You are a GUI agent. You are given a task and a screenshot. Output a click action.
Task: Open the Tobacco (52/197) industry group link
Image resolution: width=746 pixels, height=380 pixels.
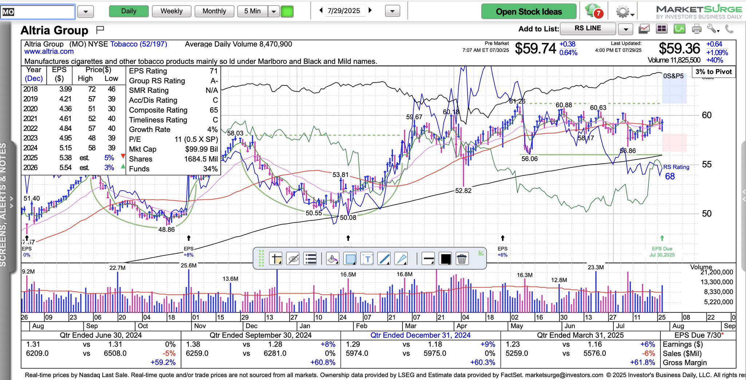pos(138,44)
